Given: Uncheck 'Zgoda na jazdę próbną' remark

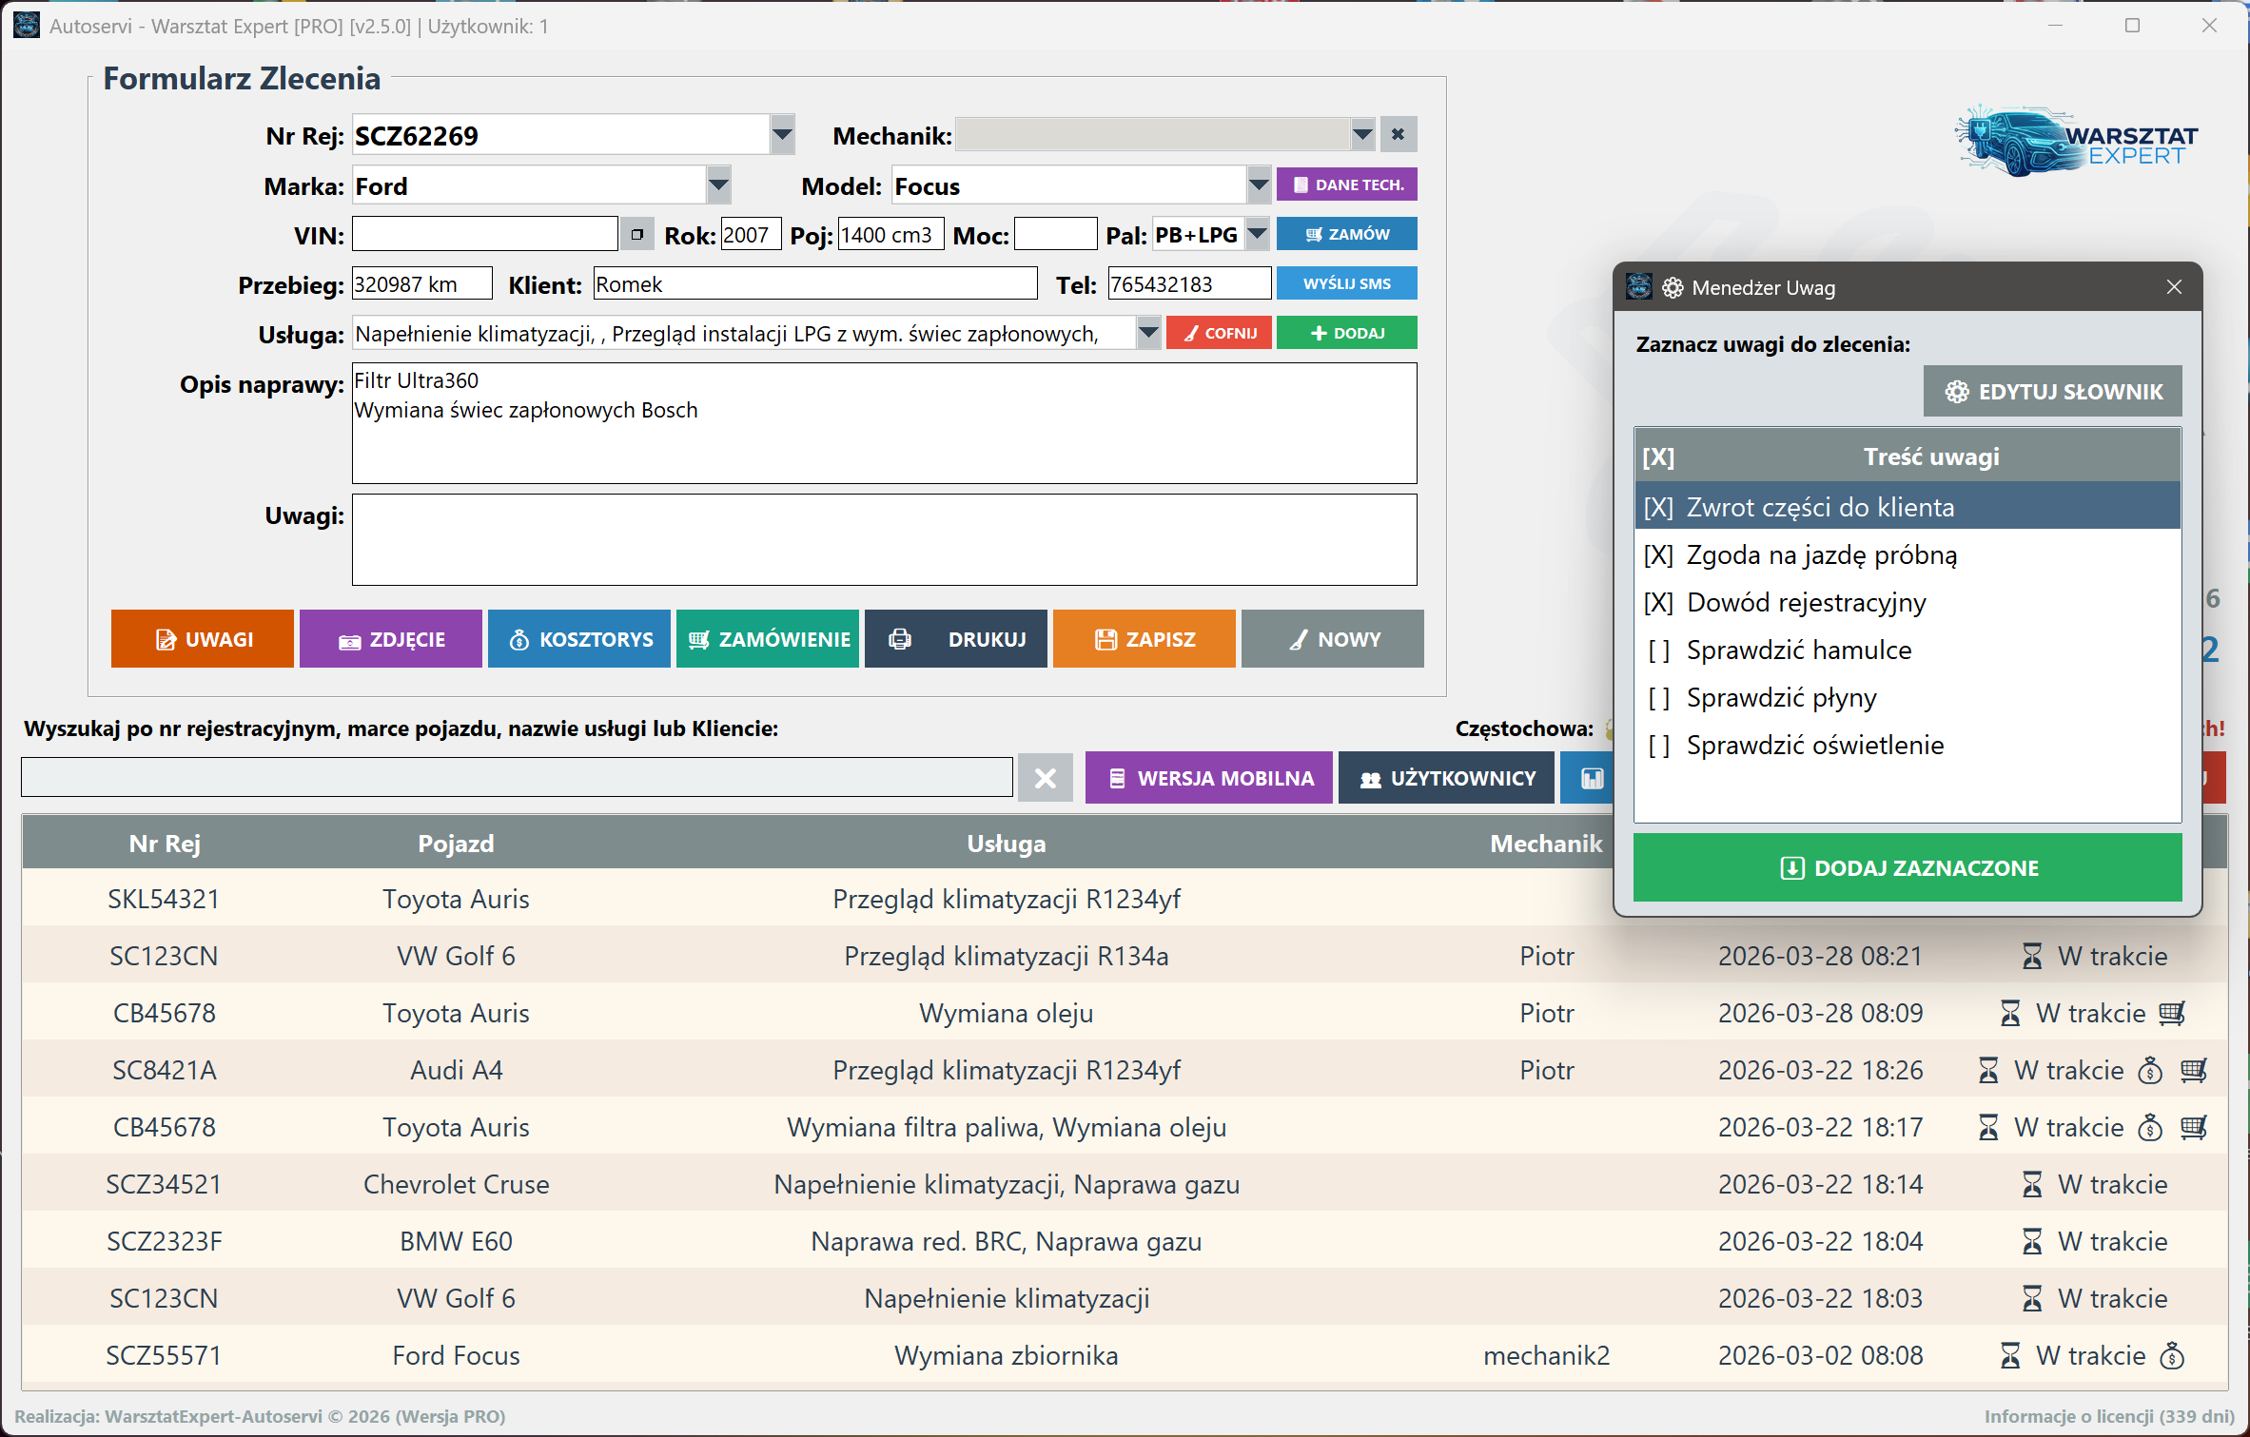Looking at the screenshot, I should (x=1658, y=555).
